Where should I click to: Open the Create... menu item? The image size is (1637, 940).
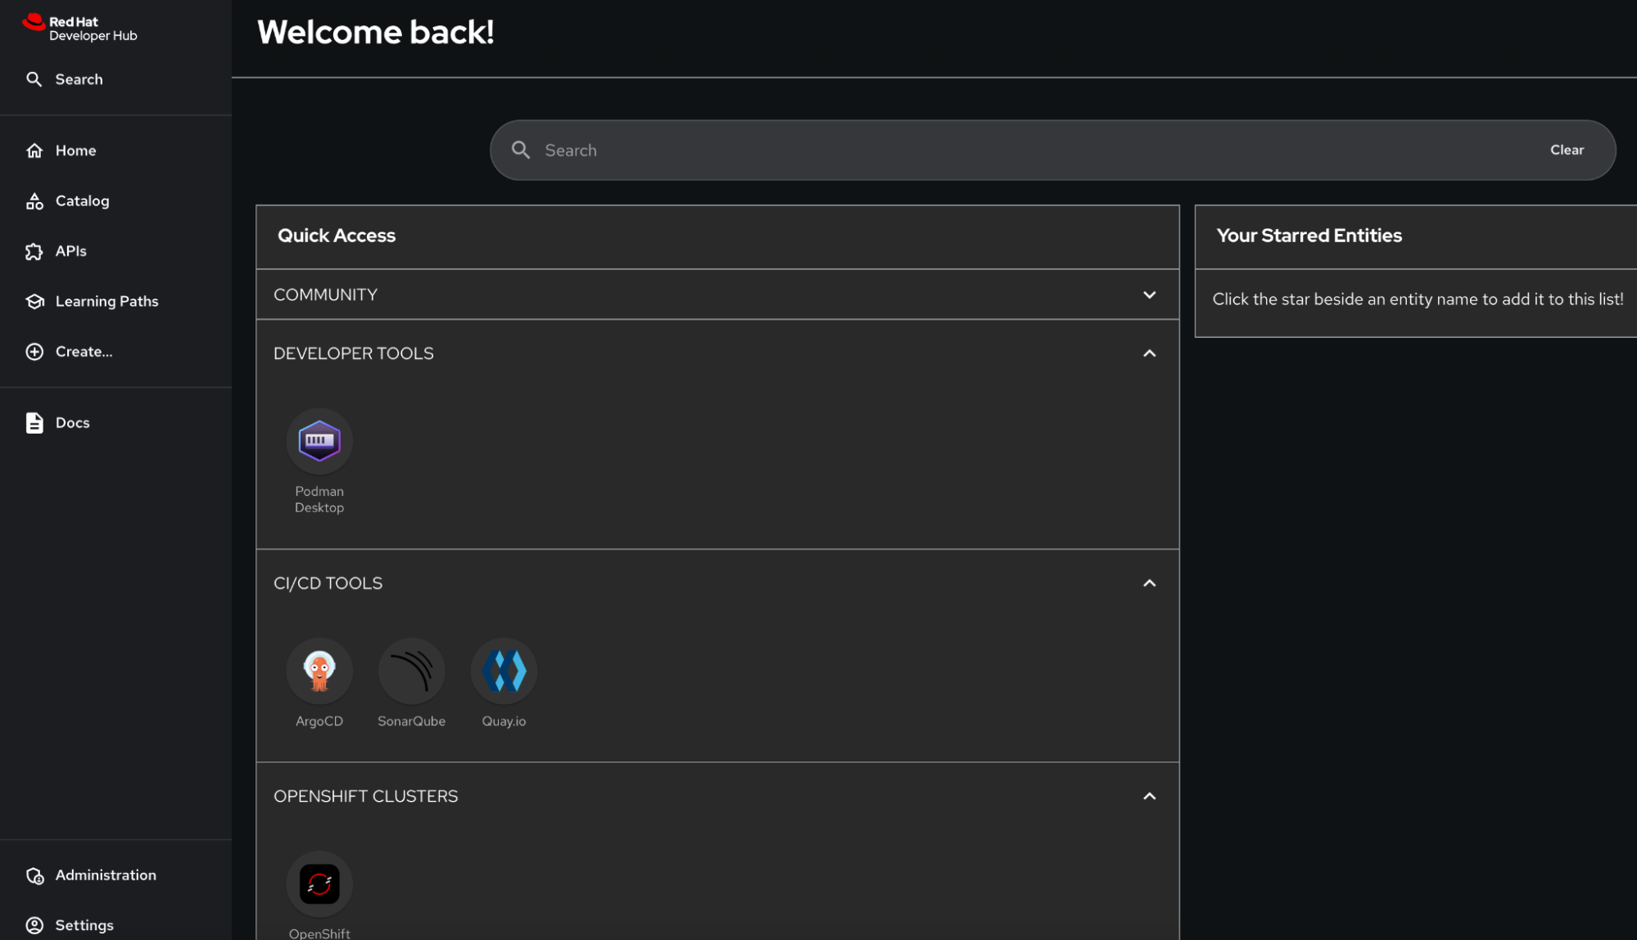point(115,352)
